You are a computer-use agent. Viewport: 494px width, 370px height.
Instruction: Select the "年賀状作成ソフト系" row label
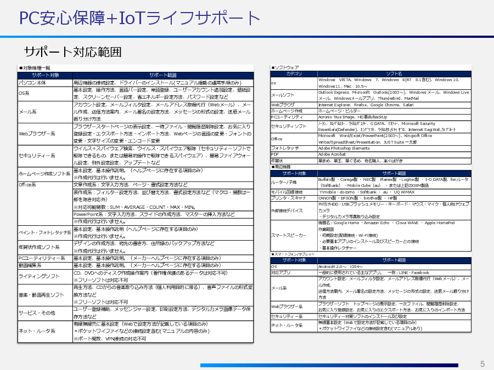[x=39, y=247]
